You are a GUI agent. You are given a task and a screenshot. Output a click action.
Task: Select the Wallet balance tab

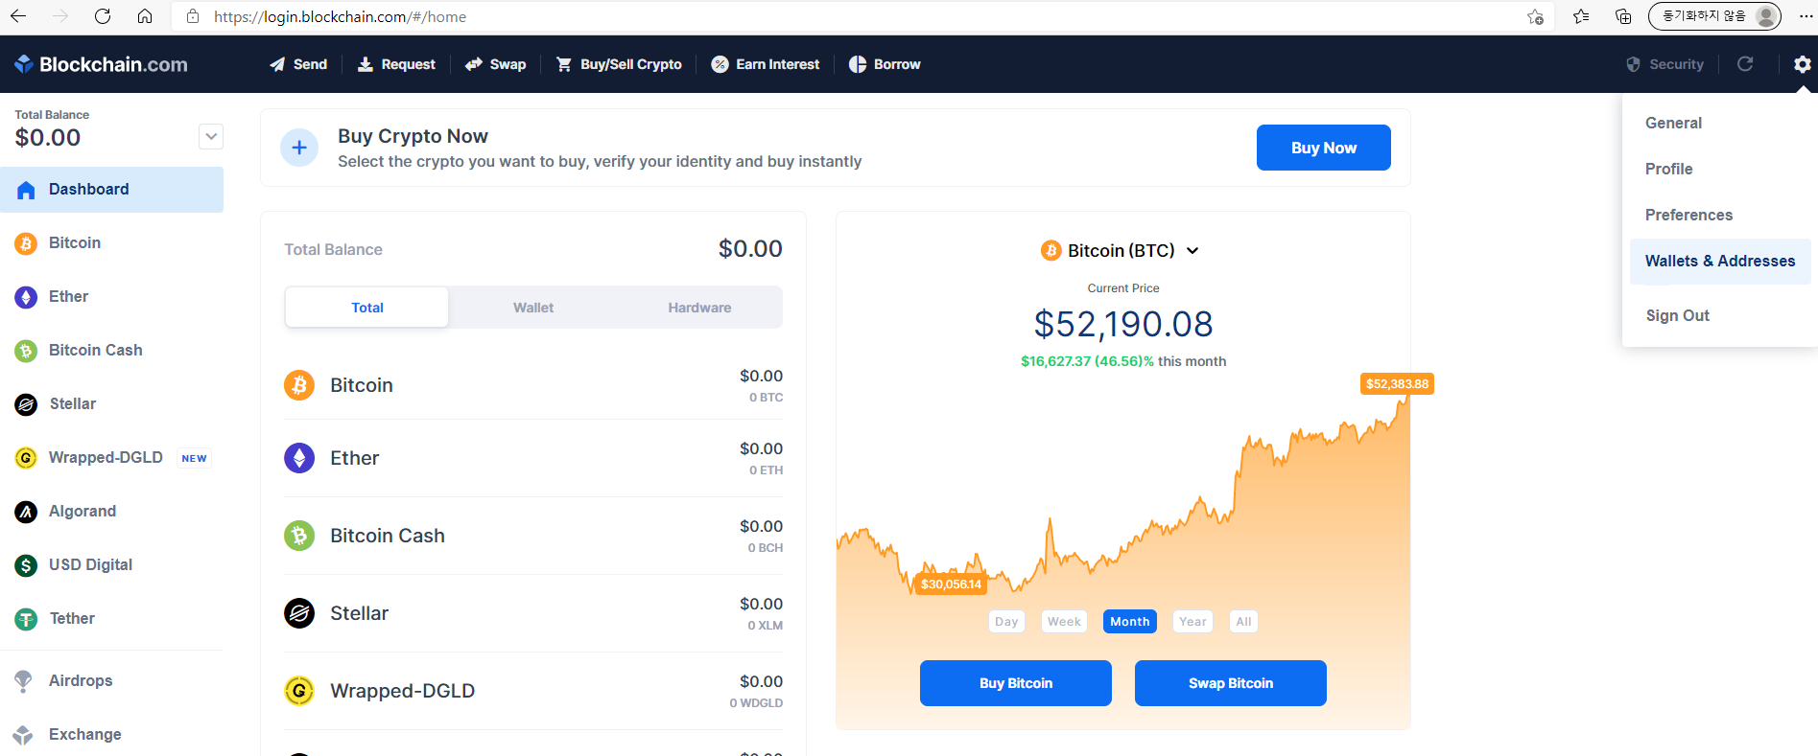[x=533, y=308]
